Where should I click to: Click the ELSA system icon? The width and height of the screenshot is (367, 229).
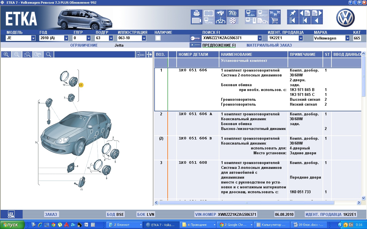[251, 13]
